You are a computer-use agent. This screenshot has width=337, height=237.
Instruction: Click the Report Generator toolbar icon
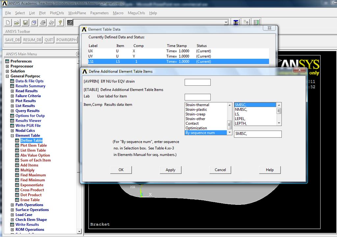click(51, 22)
